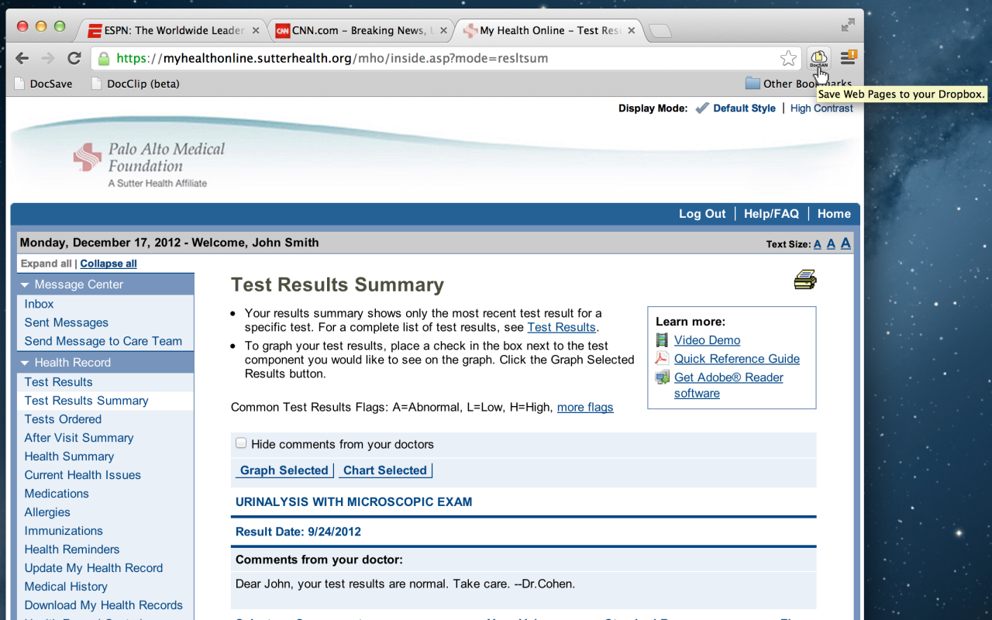Open Sent Messages
Viewport: 992px width, 620px height.
66,322
